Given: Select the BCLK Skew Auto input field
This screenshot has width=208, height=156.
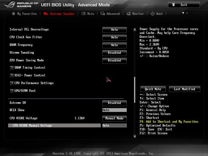Looking at the screenshot, I should pos(114,110).
